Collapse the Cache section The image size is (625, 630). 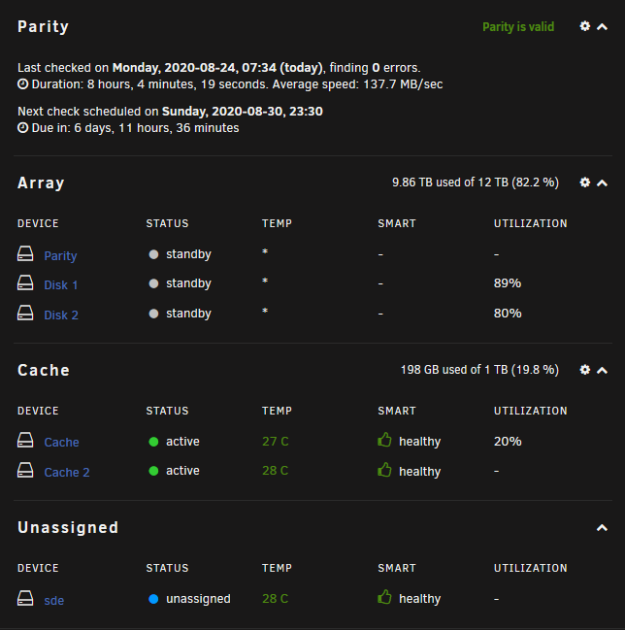(x=602, y=371)
